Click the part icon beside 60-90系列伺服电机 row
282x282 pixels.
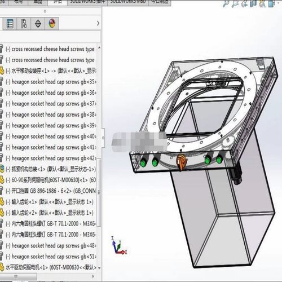(x=2, y=180)
